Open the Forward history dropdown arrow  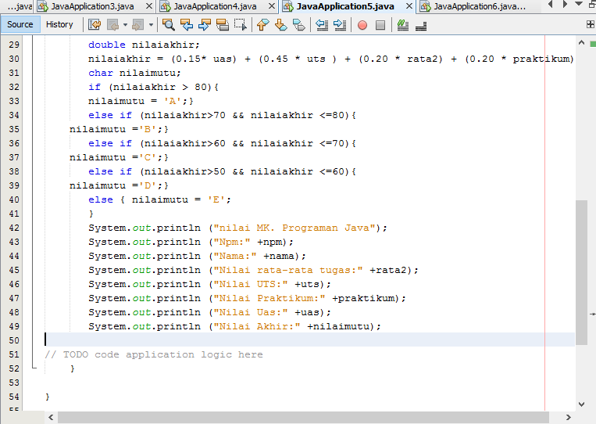[151, 25]
